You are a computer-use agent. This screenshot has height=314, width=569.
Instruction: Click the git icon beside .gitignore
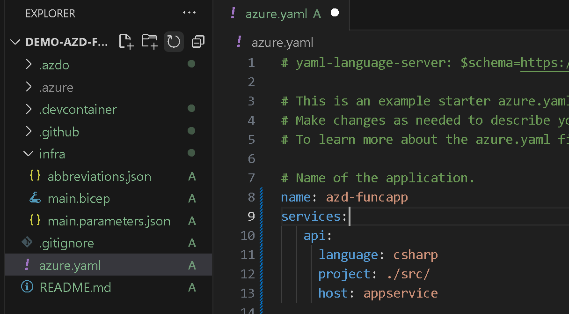(x=27, y=243)
